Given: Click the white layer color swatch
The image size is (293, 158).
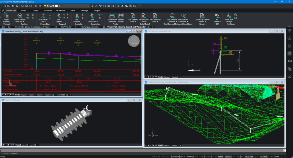Looking at the screenshot, I should pyautogui.click(x=56, y=6).
